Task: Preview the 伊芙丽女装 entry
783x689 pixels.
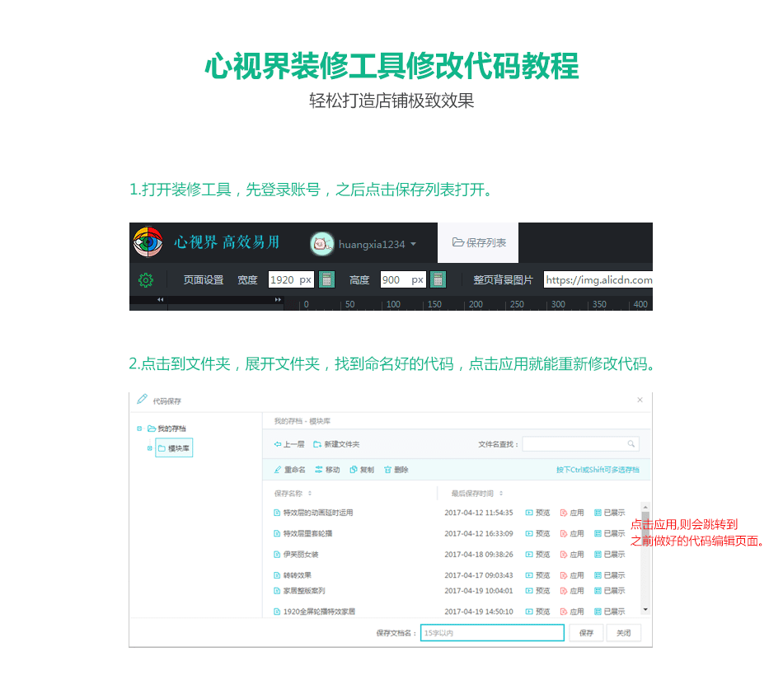Action: 538,555
